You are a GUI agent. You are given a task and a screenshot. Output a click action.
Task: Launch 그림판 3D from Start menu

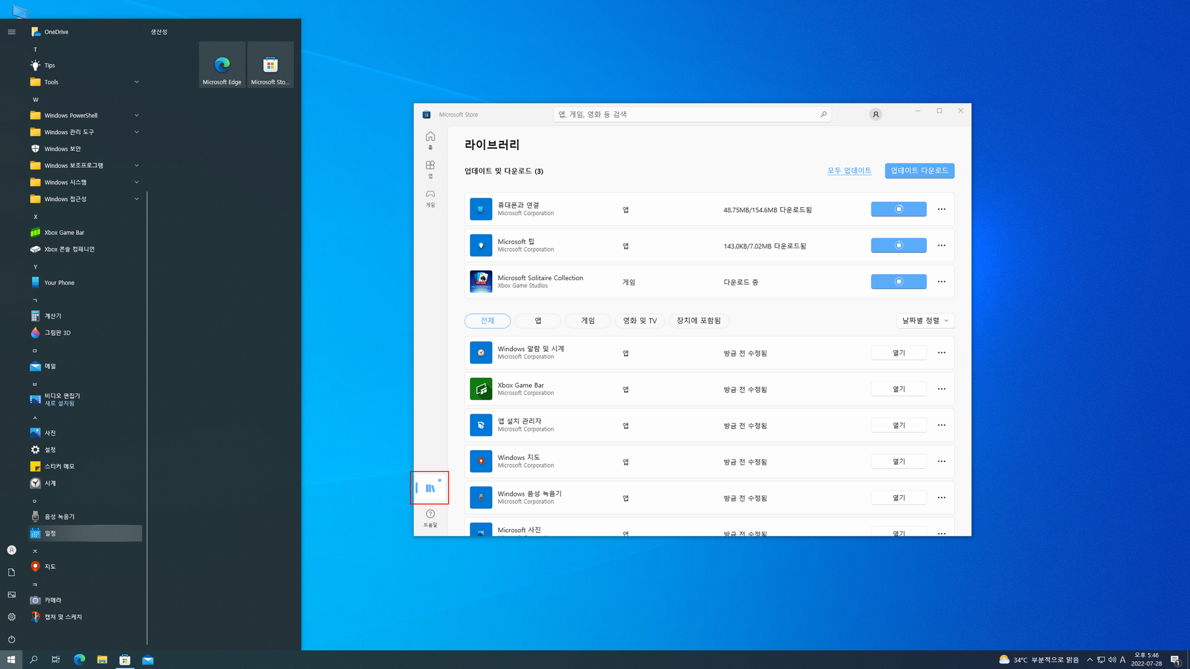85,333
